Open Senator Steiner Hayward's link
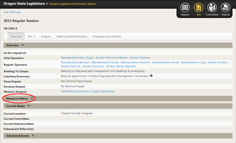 [x=121, y=66]
